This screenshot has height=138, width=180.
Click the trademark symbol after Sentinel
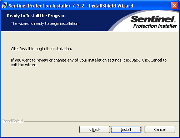click(175, 22)
